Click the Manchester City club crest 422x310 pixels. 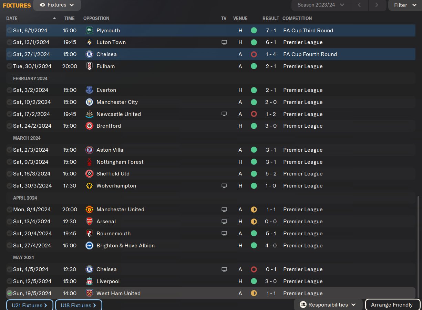point(89,102)
